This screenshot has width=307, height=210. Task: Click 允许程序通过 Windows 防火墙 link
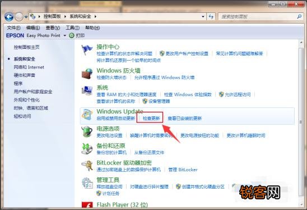164,77
